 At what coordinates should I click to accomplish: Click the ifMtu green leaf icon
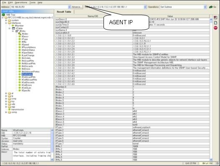click(x=20, y=42)
